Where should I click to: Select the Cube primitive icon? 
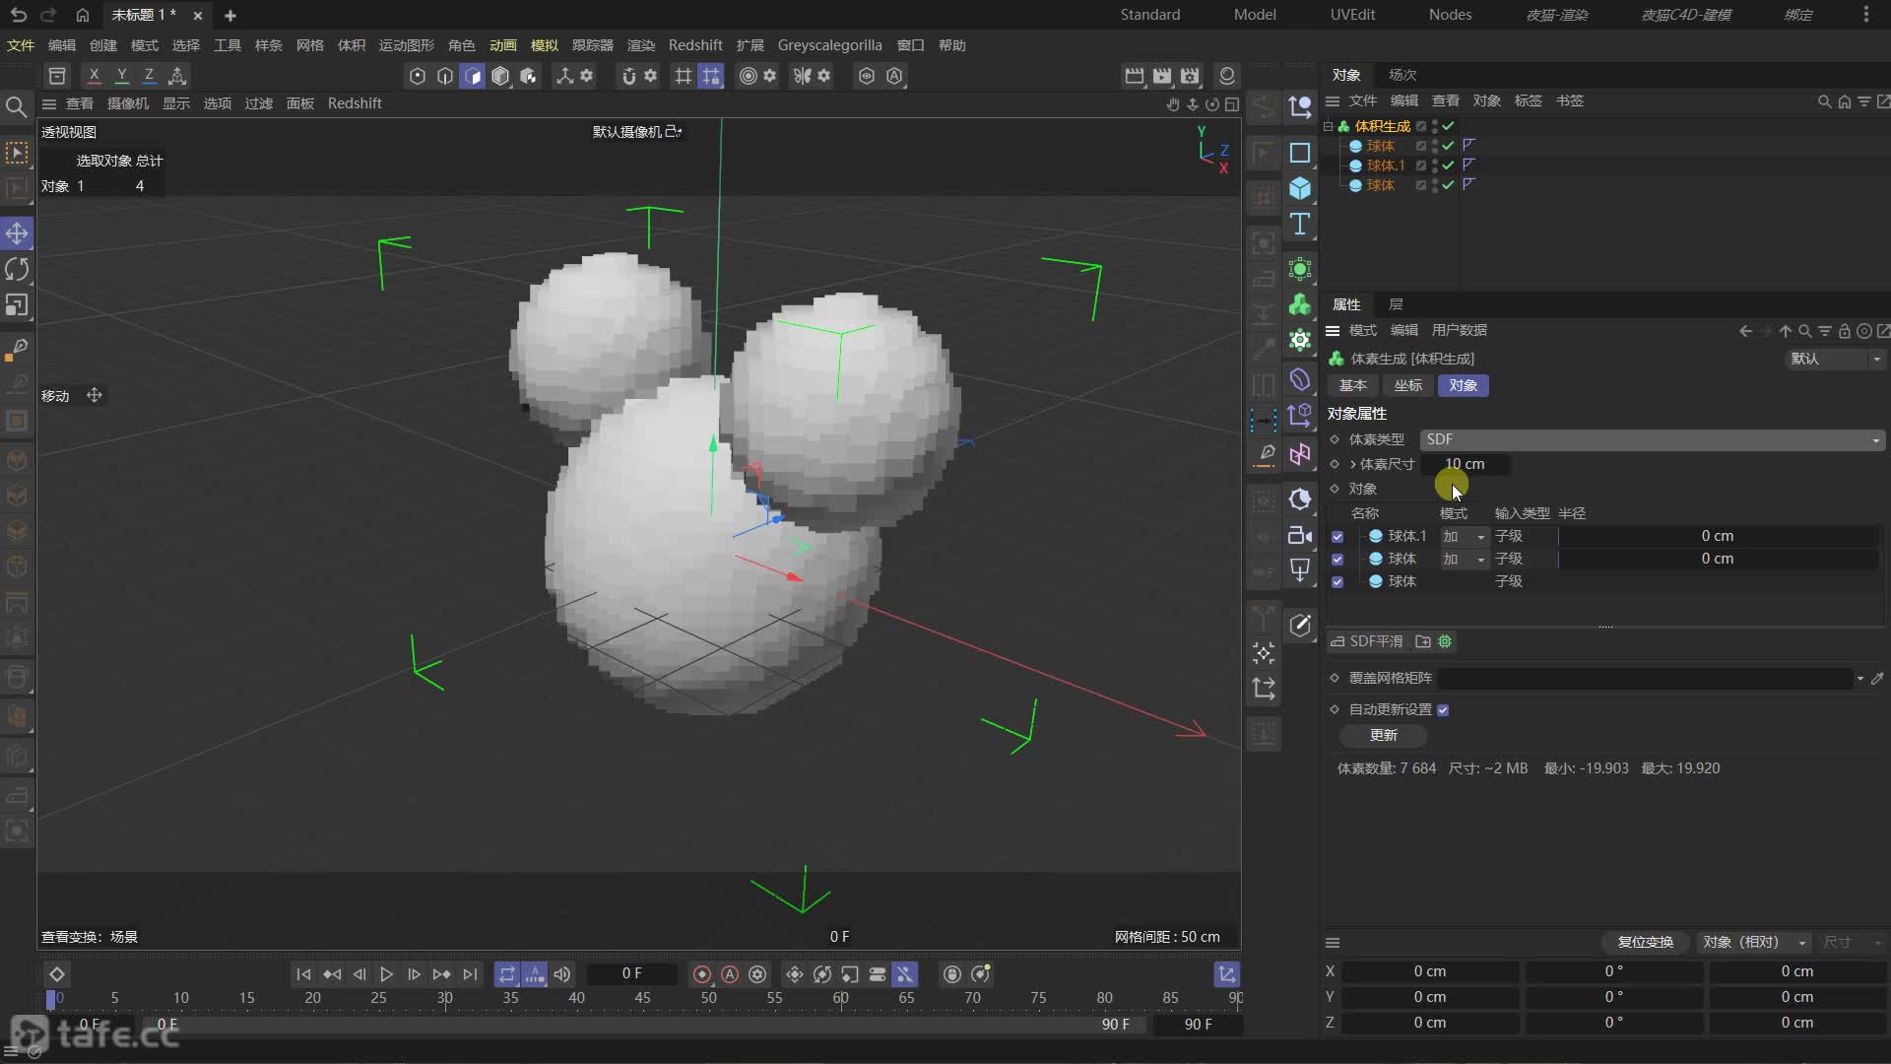coord(1300,188)
